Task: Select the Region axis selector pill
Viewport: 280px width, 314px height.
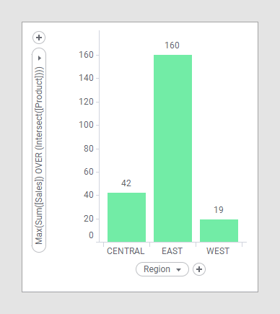Action: 162,269
